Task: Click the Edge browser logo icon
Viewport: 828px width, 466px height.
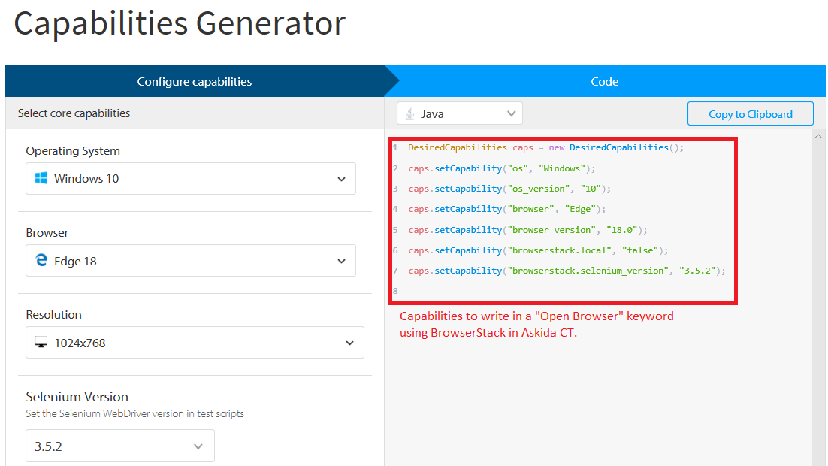Action: click(x=41, y=260)
